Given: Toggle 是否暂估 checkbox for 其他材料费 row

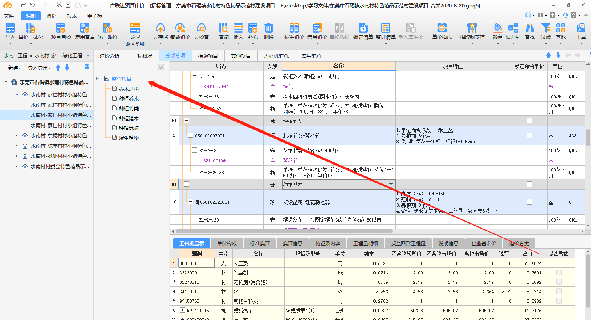Looking at the screenshot, I should [x=559, y=301].
